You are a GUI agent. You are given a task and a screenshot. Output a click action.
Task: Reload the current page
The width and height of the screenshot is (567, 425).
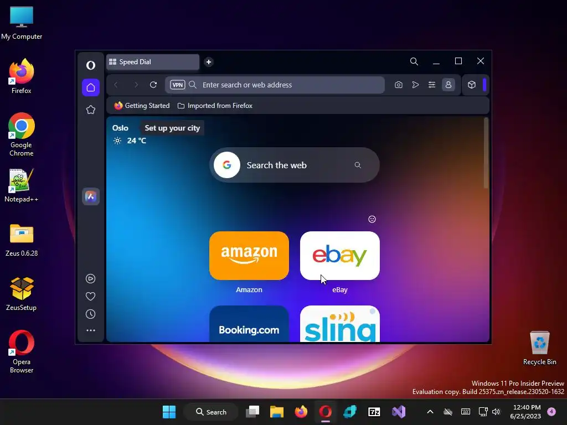coord(153,85)
